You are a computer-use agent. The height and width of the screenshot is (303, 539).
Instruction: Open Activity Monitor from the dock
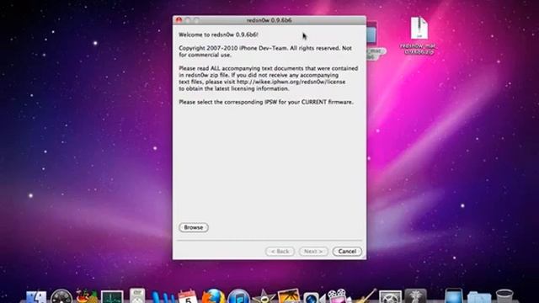(x=112, y=297)
